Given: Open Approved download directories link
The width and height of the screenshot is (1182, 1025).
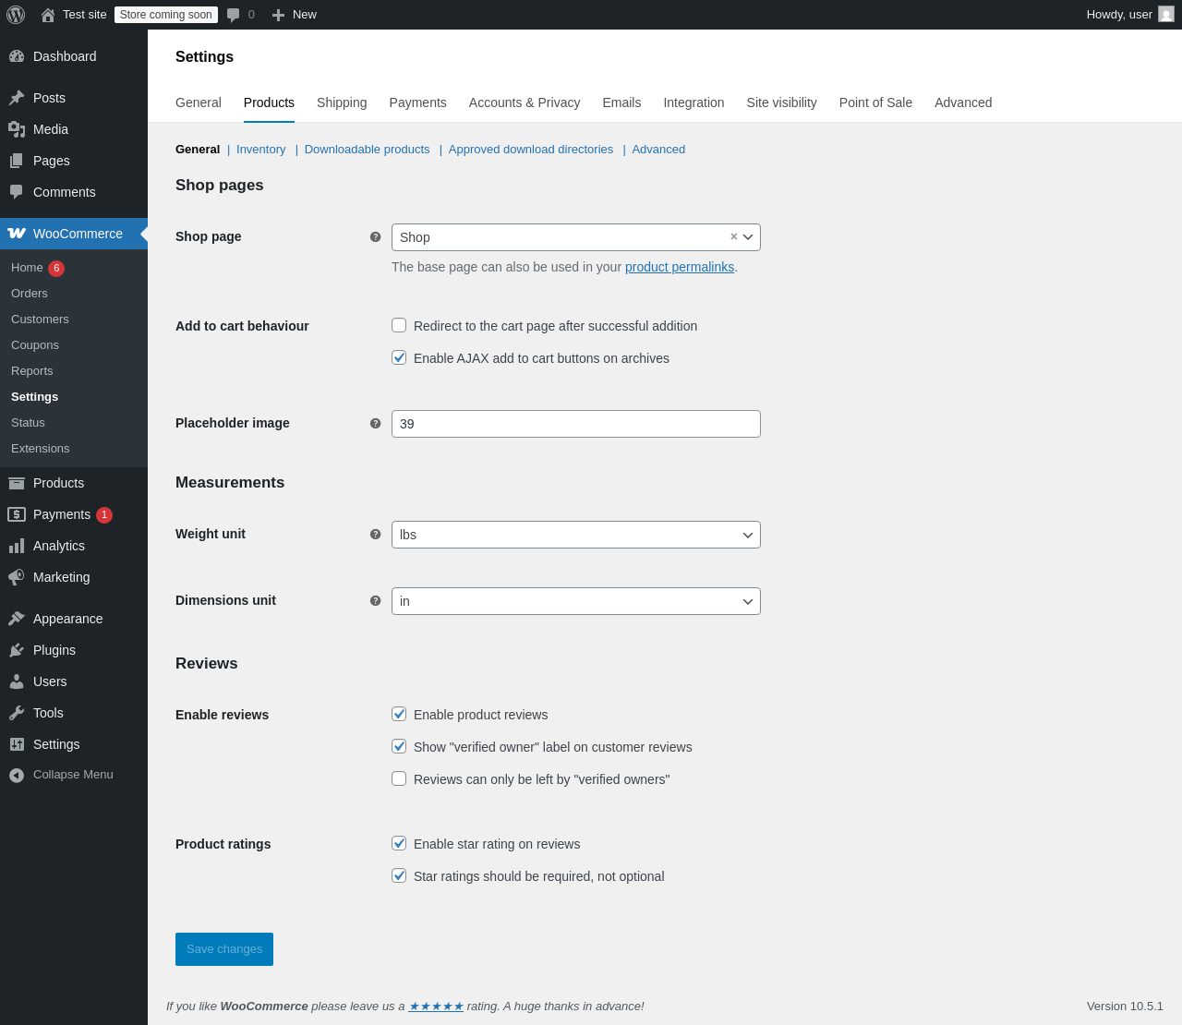Looking at the screenshot, I should [531, 150].
